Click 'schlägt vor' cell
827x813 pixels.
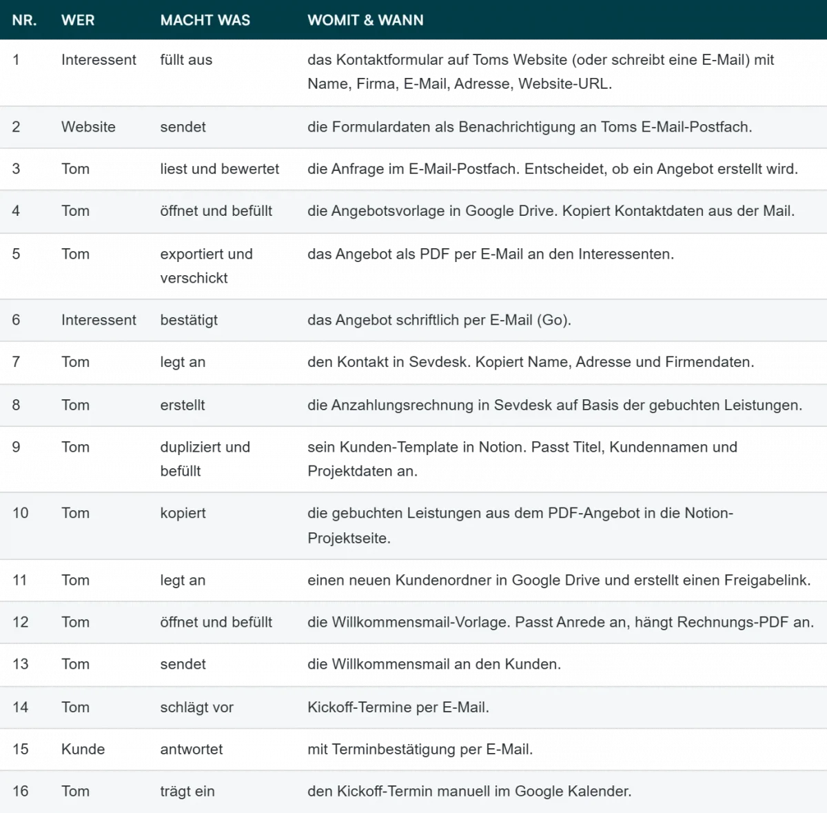pos(196,707)
